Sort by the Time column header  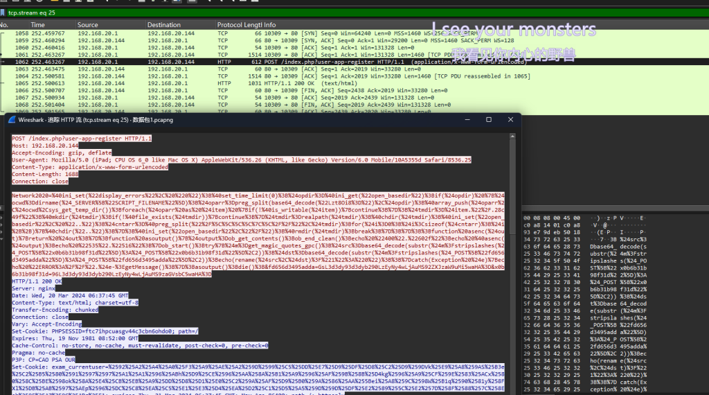click(37, 25)
